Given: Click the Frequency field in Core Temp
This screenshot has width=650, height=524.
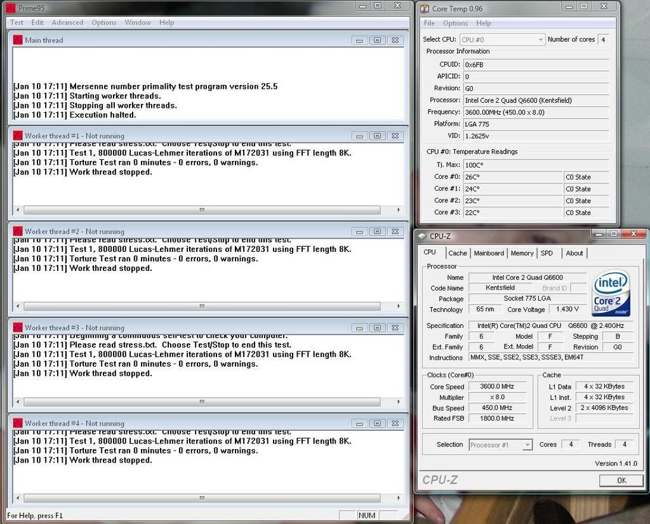Looking at the screenshot, I should pyautogui.click(x=536, y=112).
